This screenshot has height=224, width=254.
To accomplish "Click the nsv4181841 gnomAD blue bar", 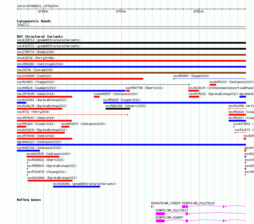I will pyautogui.click(x=76, y=187).
